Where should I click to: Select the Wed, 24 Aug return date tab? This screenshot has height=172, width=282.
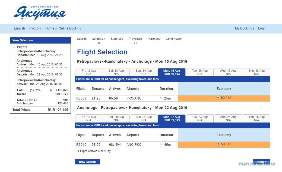click(x=228, y=118)
